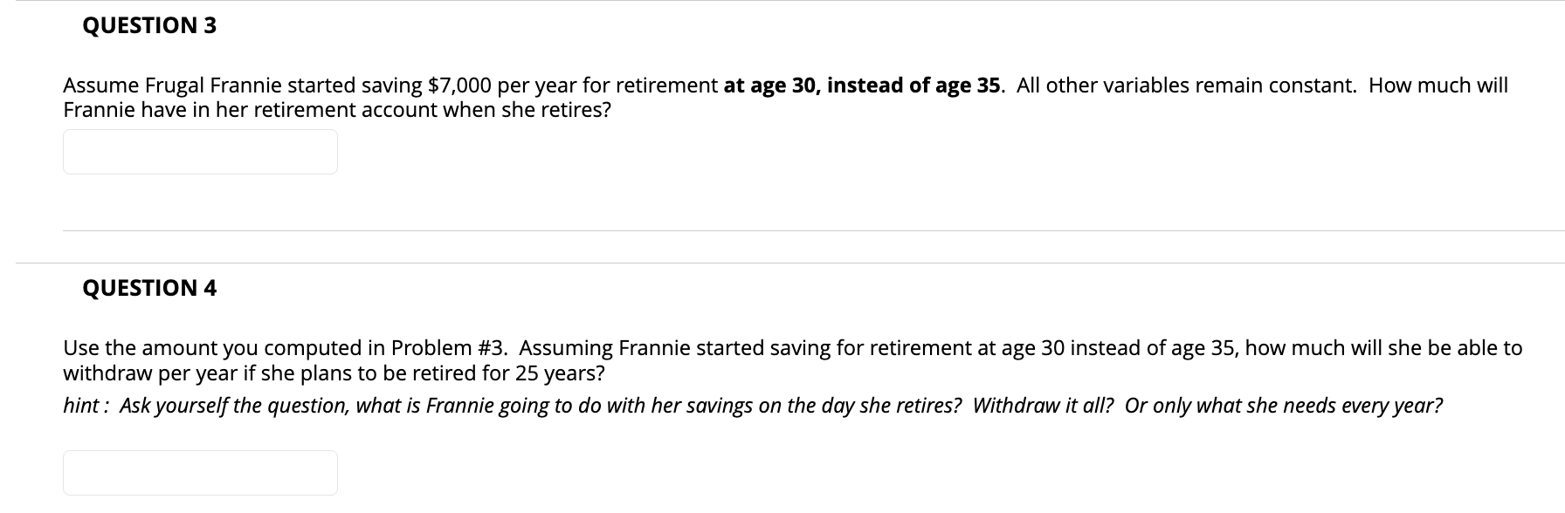This screenshot has width=1565, height=513.
Task: Click the sentence 'All other variables remain constant.'
Action: [1187, 85]
